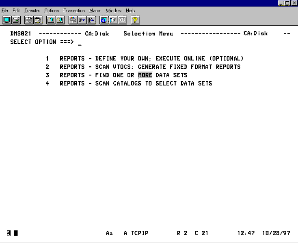Click option 3 REPORTS - FIND ONE OR MORE
This screenshot has height=243, width=298.
click(x=116, y=75)
